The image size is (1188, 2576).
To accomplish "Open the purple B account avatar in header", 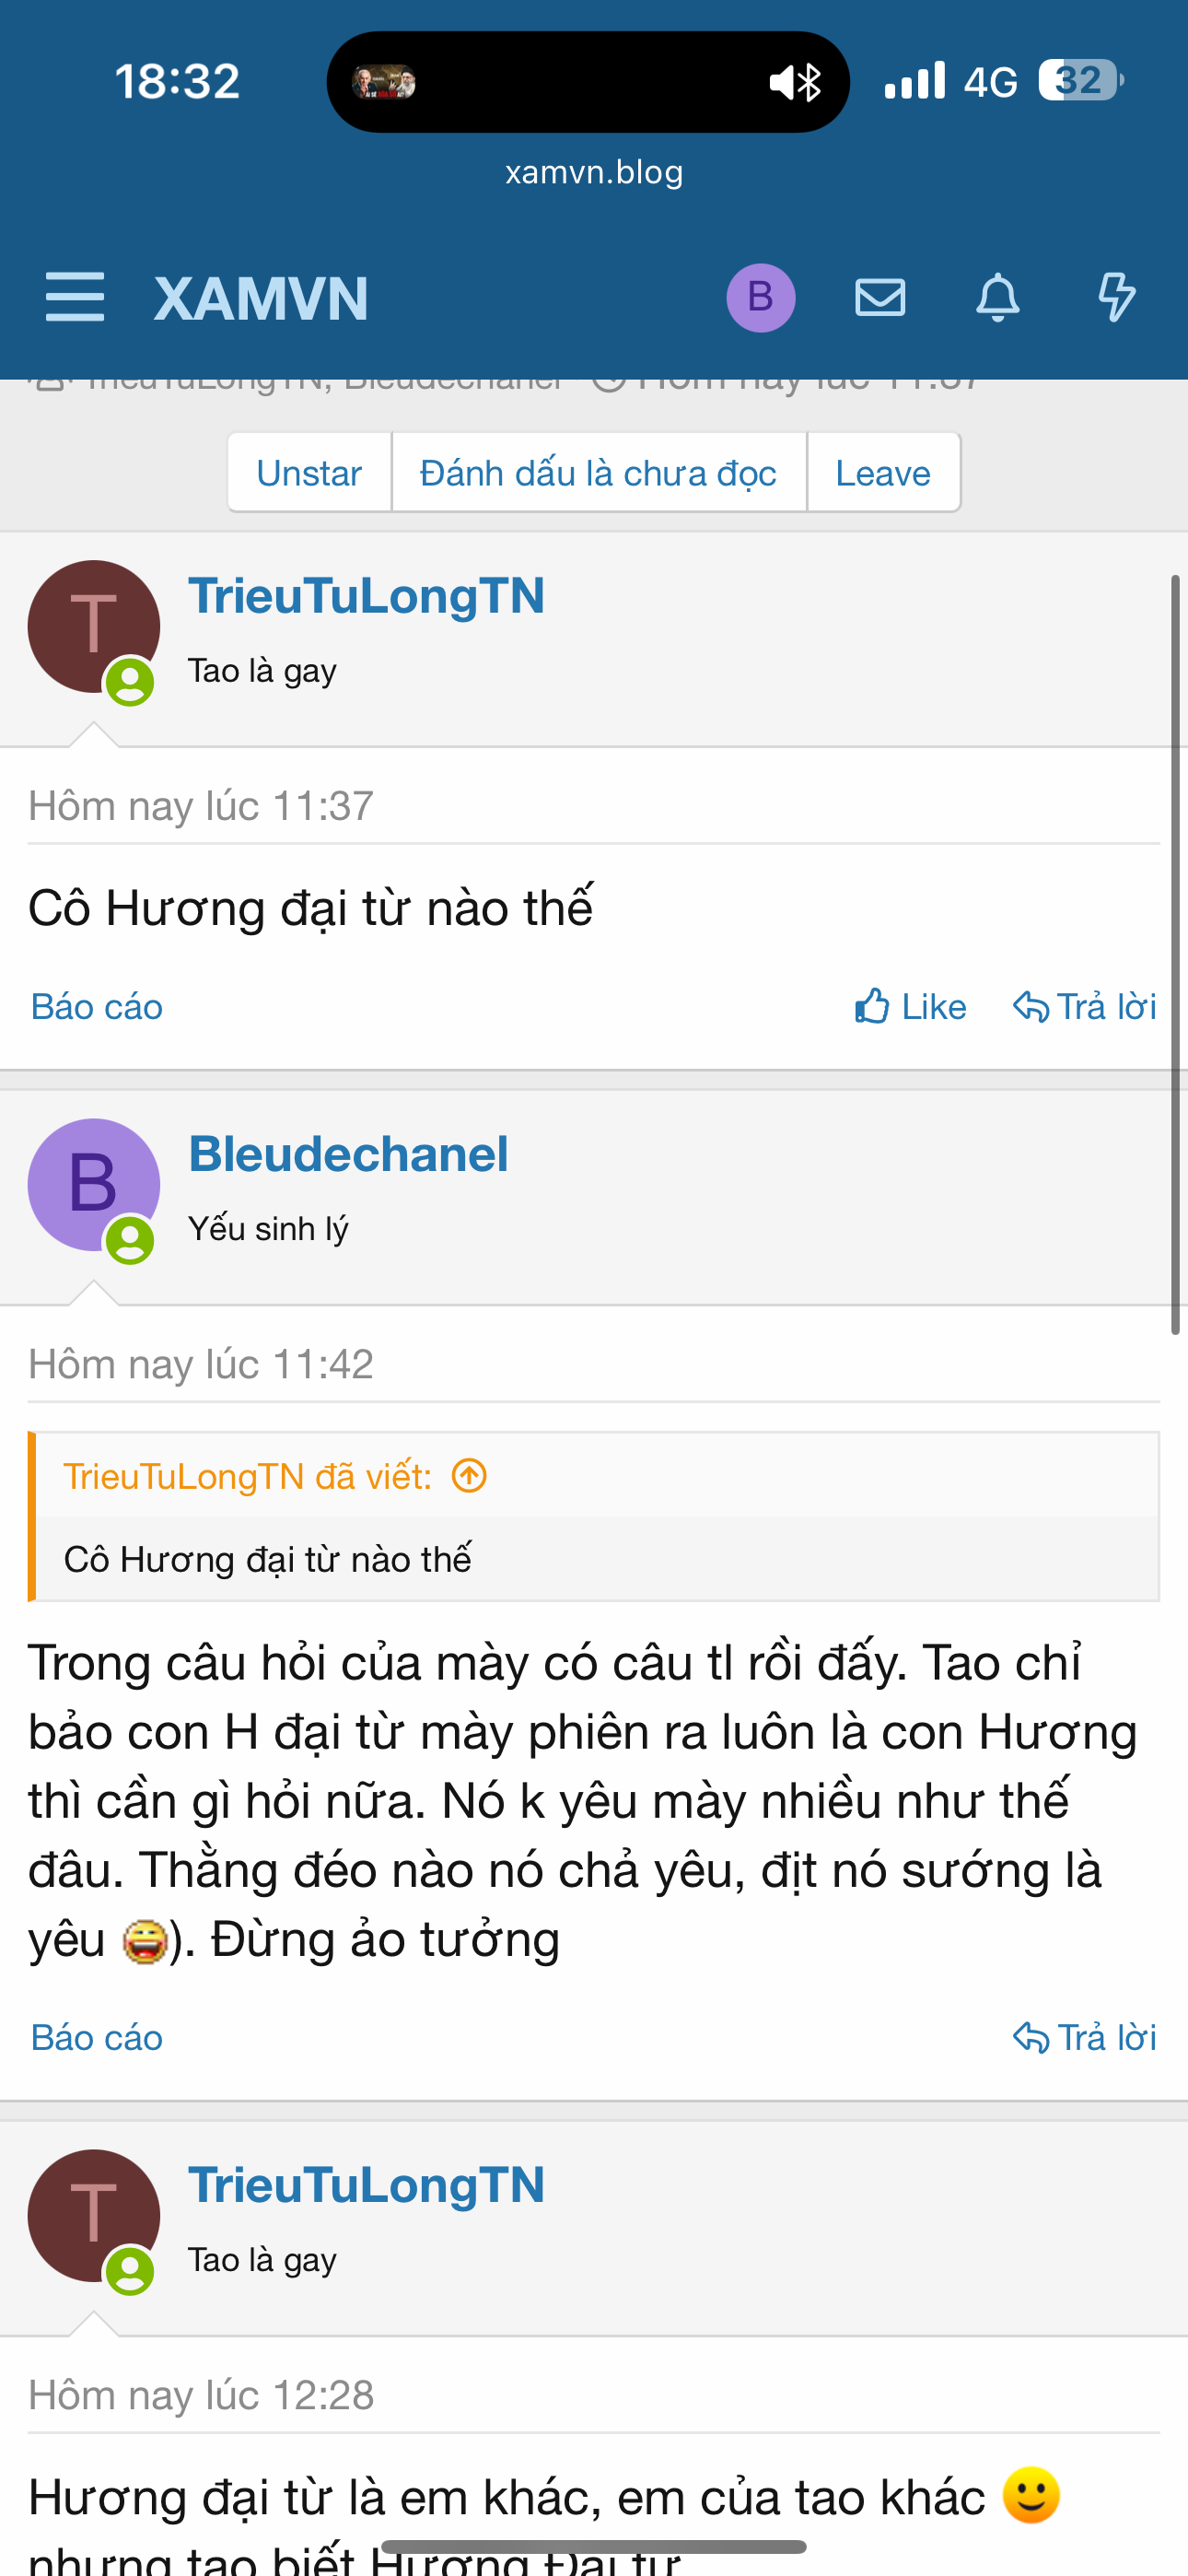I will pyautogui.click(x=760, y=297).
